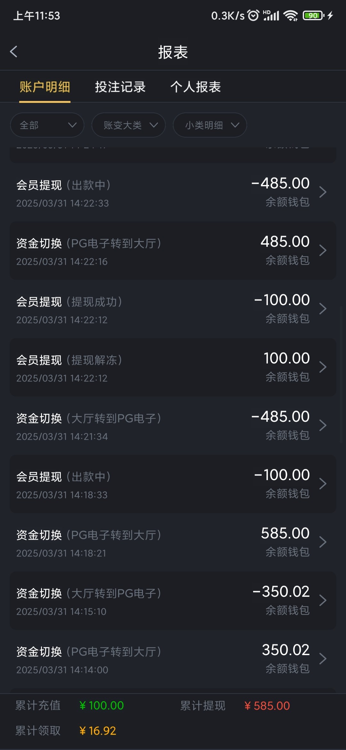Tap the back arrow icon
The height and width of the screenshot is (750, 346).
(13, 52)
